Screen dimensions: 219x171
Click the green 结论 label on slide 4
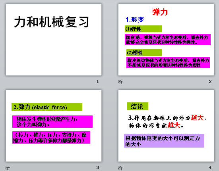coord(138,106)
